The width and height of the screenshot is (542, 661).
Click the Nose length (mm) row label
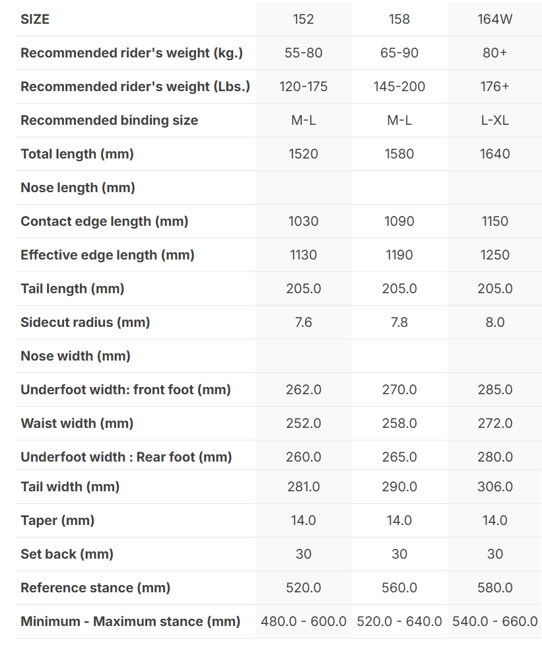[x=78, y=188]
